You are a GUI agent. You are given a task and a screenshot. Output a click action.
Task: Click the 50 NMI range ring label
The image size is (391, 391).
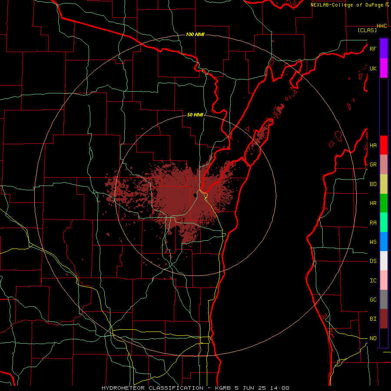pyautogui.click(x=195, y=115)
